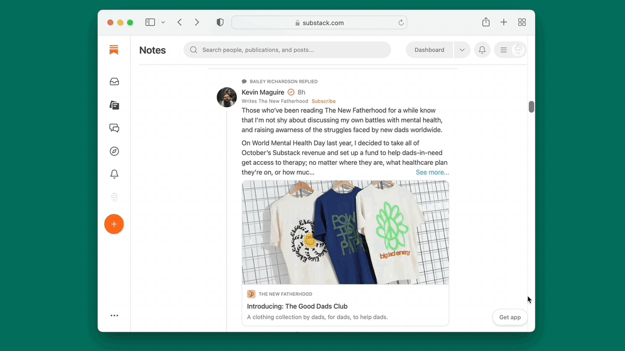Viewport: 625px width, 351px height.
Task: Click the notifications bell in top bar
Action: coord(482,50)
